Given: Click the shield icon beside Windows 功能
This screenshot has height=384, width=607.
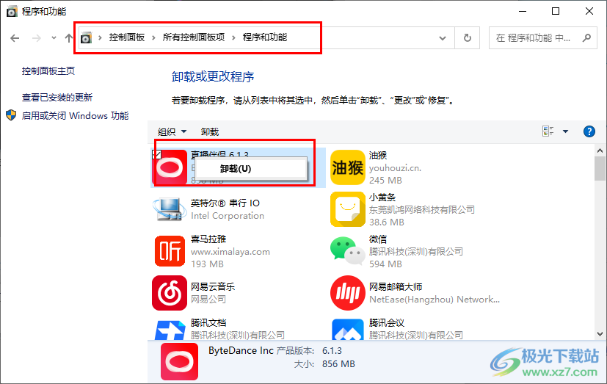Looking at the screenshot, I should pos(11,115).
